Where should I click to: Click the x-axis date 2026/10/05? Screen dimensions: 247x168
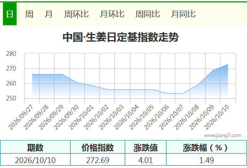141,117
